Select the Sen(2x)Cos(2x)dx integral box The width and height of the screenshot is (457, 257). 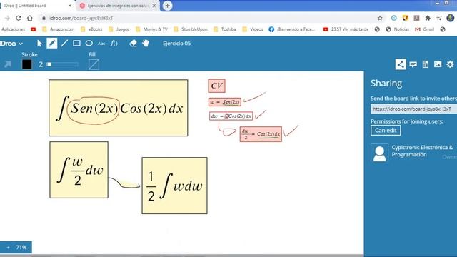click(119, 108)
